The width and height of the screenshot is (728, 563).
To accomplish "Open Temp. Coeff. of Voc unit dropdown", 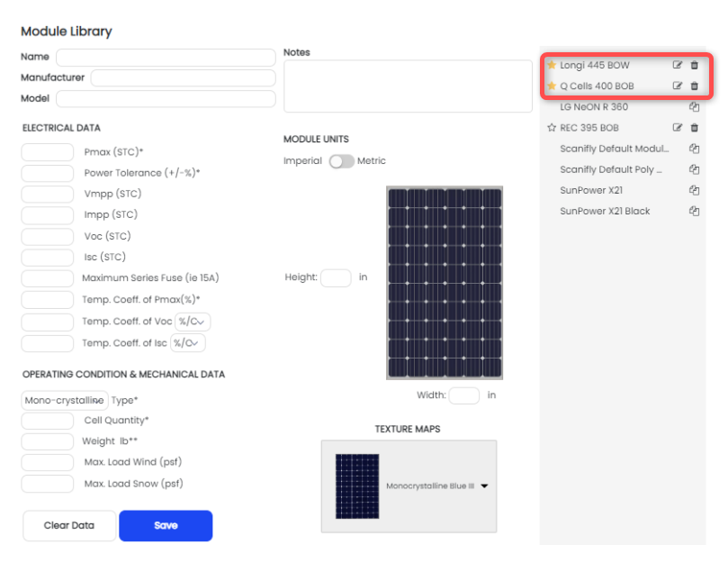I will tap(193, 322).
